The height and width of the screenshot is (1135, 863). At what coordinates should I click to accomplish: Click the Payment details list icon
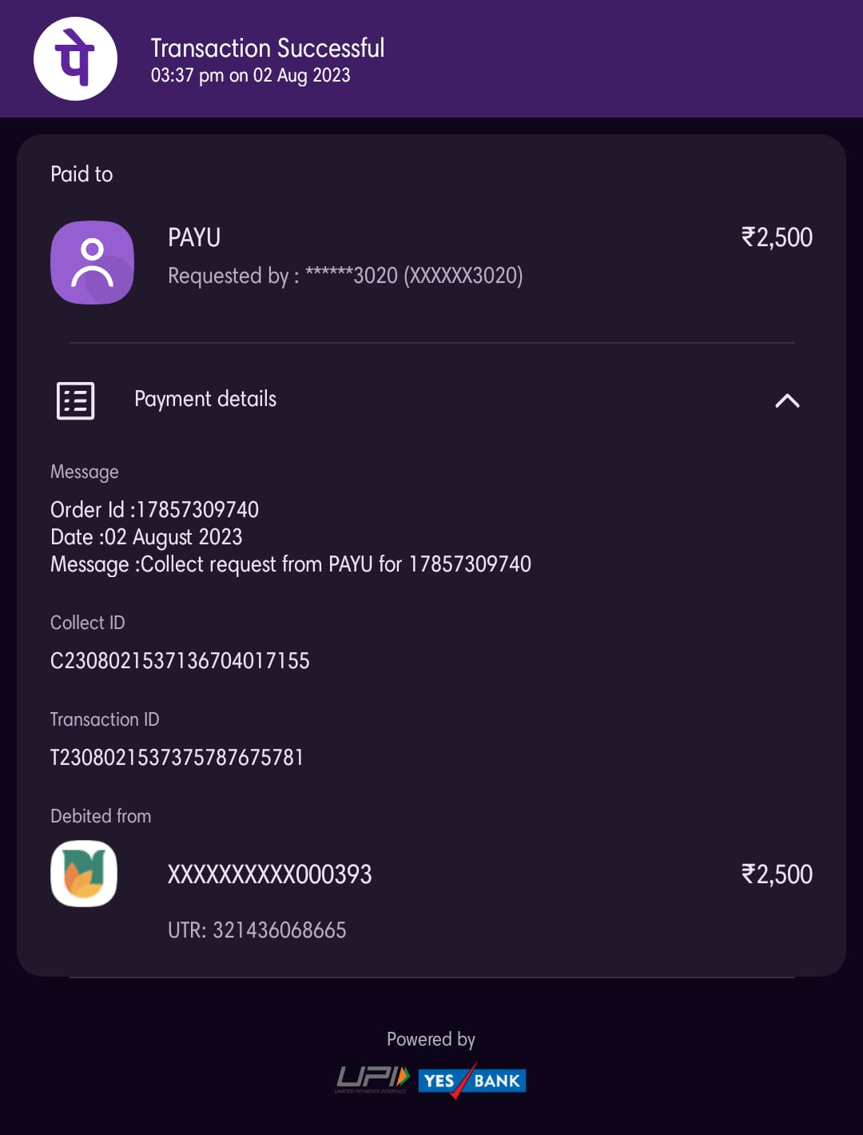[76, 400]
